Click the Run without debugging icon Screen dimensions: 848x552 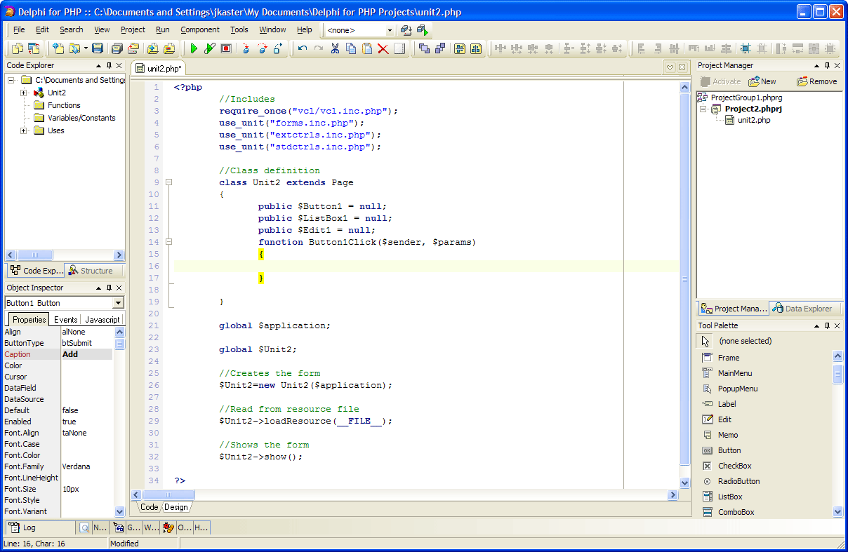tap(210, 48)
